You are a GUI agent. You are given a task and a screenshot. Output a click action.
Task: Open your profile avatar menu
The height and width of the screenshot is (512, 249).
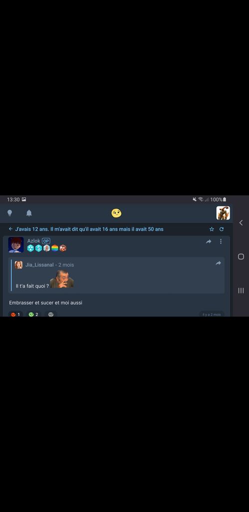pyautogui.click(x=223, y=213)
